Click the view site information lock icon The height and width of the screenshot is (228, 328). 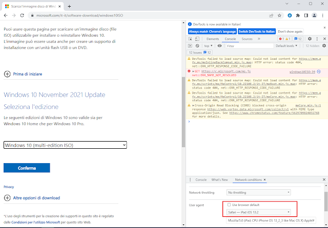point(32,15)
